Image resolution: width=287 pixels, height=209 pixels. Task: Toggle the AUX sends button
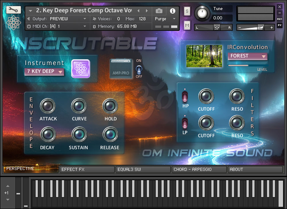tap(280, 19)
